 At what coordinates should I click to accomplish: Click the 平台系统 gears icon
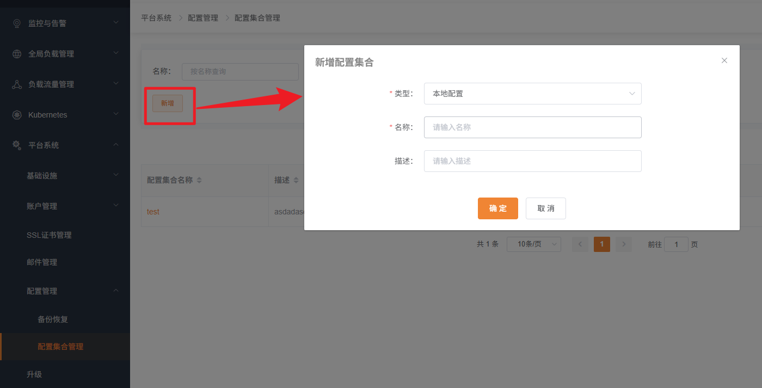(17, 145)
